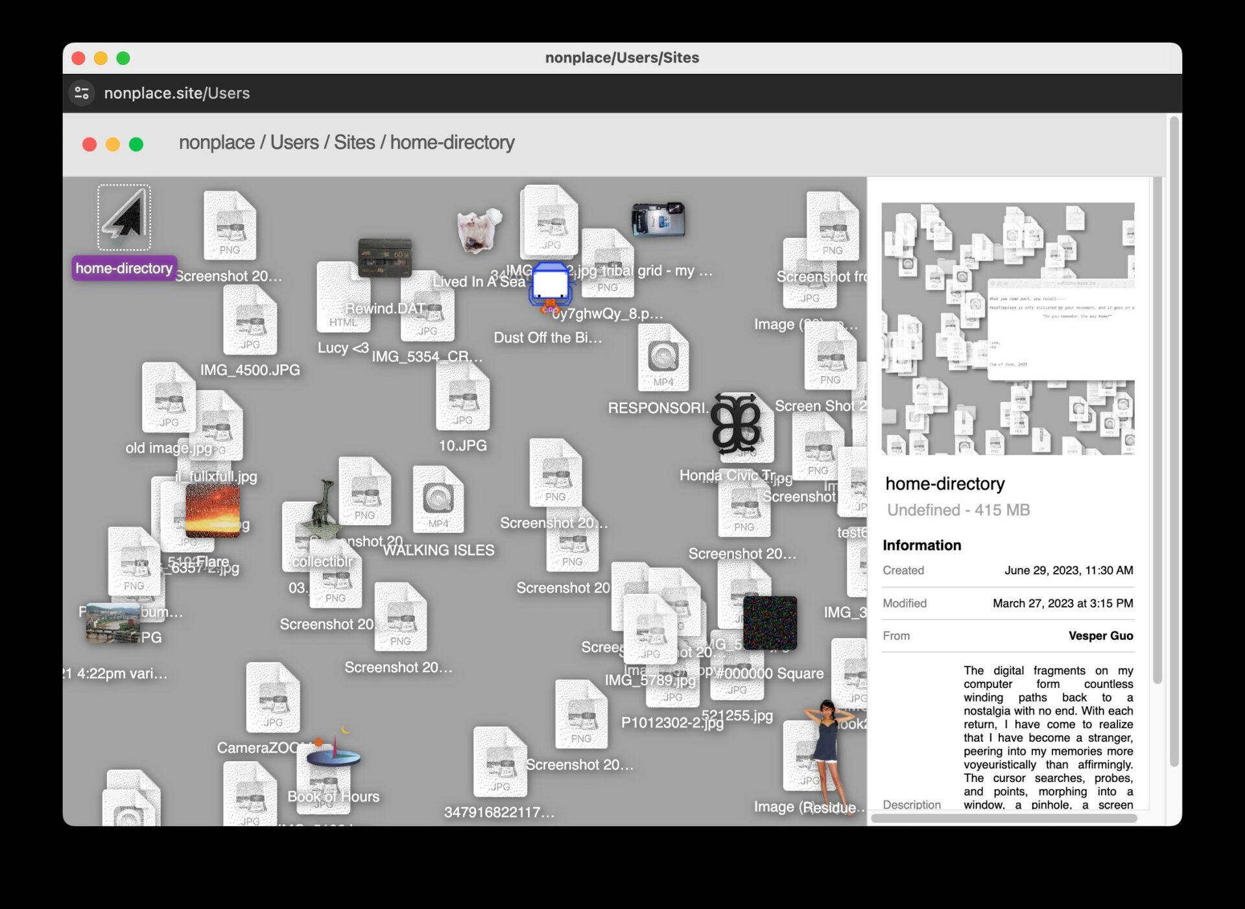Open the site settings icon in address bar

point(82,93)
